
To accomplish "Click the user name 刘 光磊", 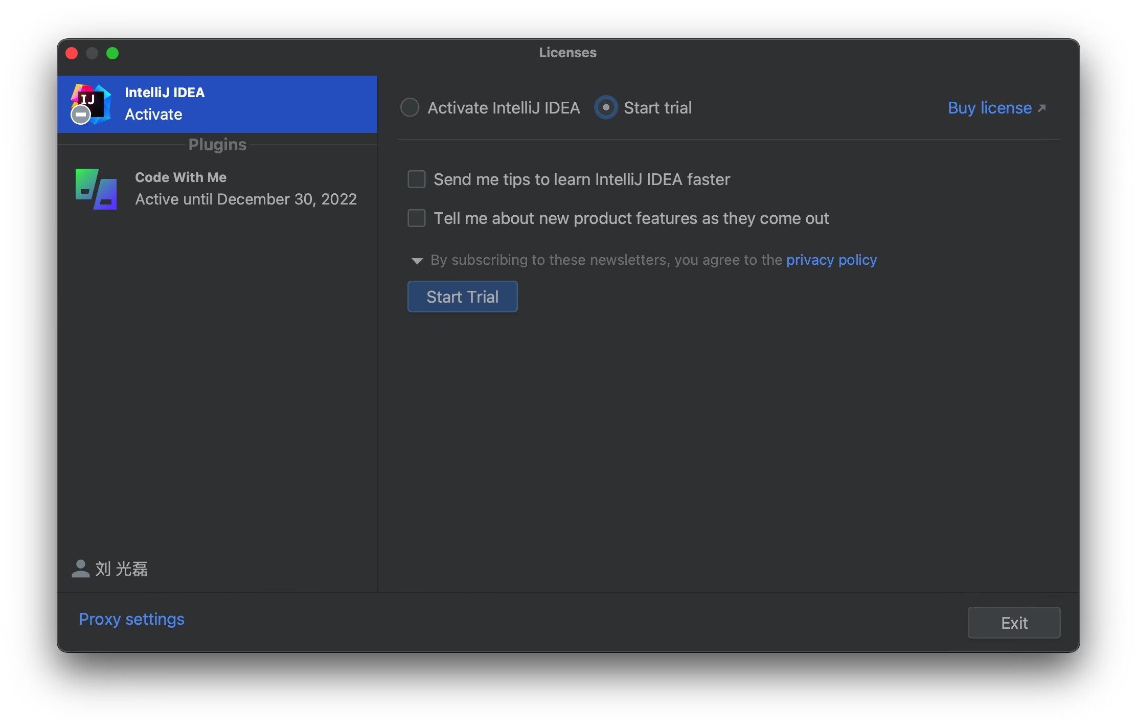I will pos(122,569).
